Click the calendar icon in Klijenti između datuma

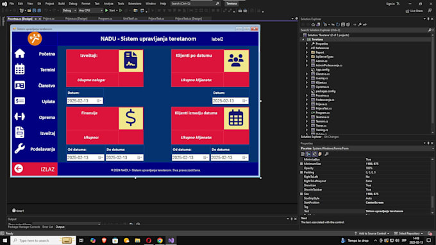pyautogui.click(x=236, y=118)
